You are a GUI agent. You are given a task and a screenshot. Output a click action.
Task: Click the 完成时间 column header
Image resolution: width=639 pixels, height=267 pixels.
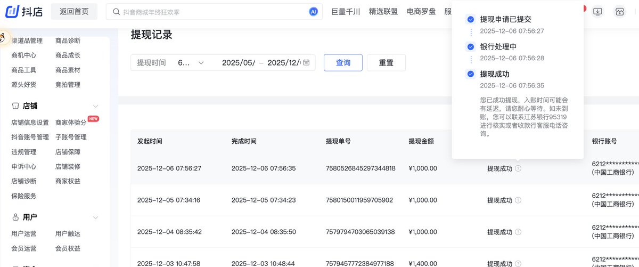[244, 141]
